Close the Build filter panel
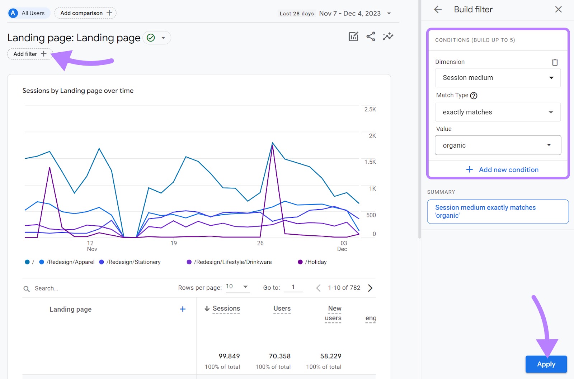This screenshot has width=574, height=379. tap(558, 10)
